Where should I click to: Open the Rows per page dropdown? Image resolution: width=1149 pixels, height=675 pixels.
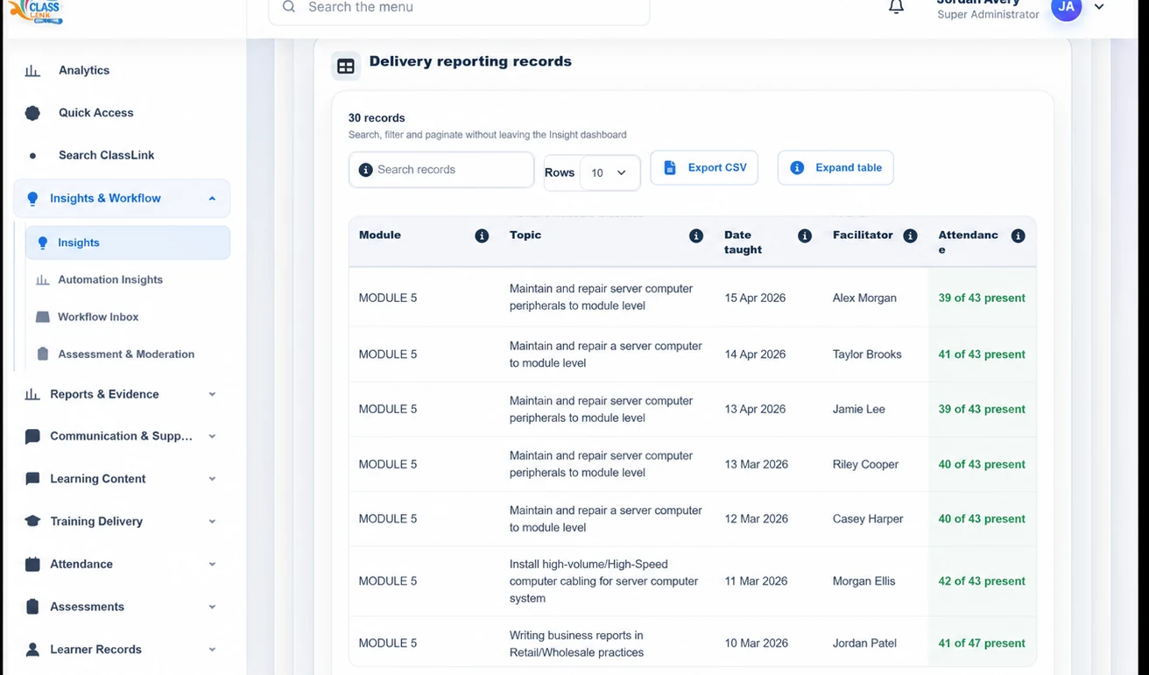tap(610, 172)
